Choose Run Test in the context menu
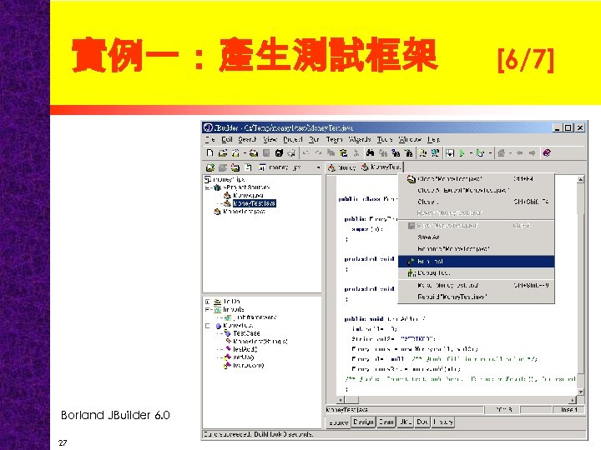601x450 pixels. [x=477, y=262]
